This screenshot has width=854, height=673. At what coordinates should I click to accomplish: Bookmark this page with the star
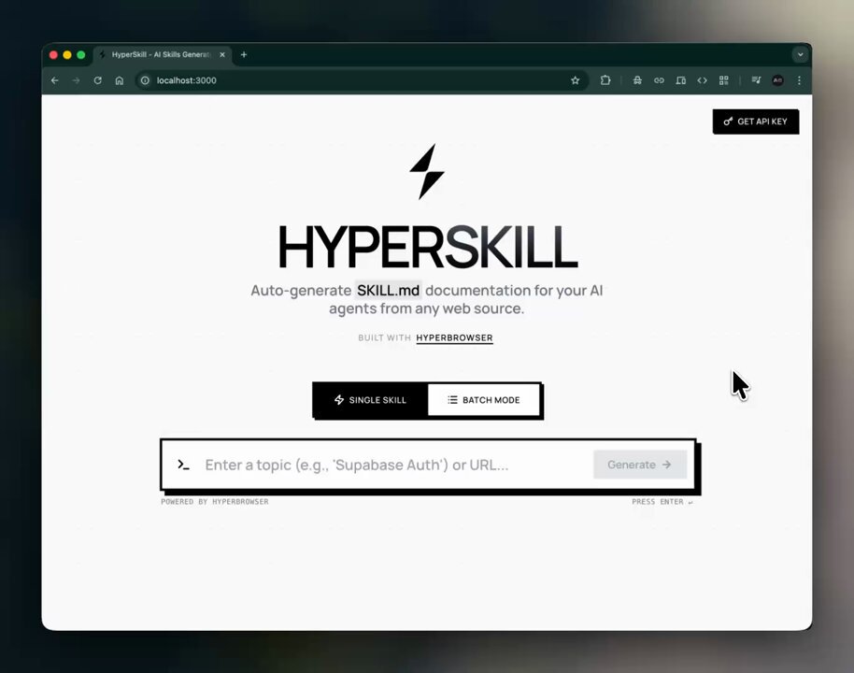(x=576, y=80)
